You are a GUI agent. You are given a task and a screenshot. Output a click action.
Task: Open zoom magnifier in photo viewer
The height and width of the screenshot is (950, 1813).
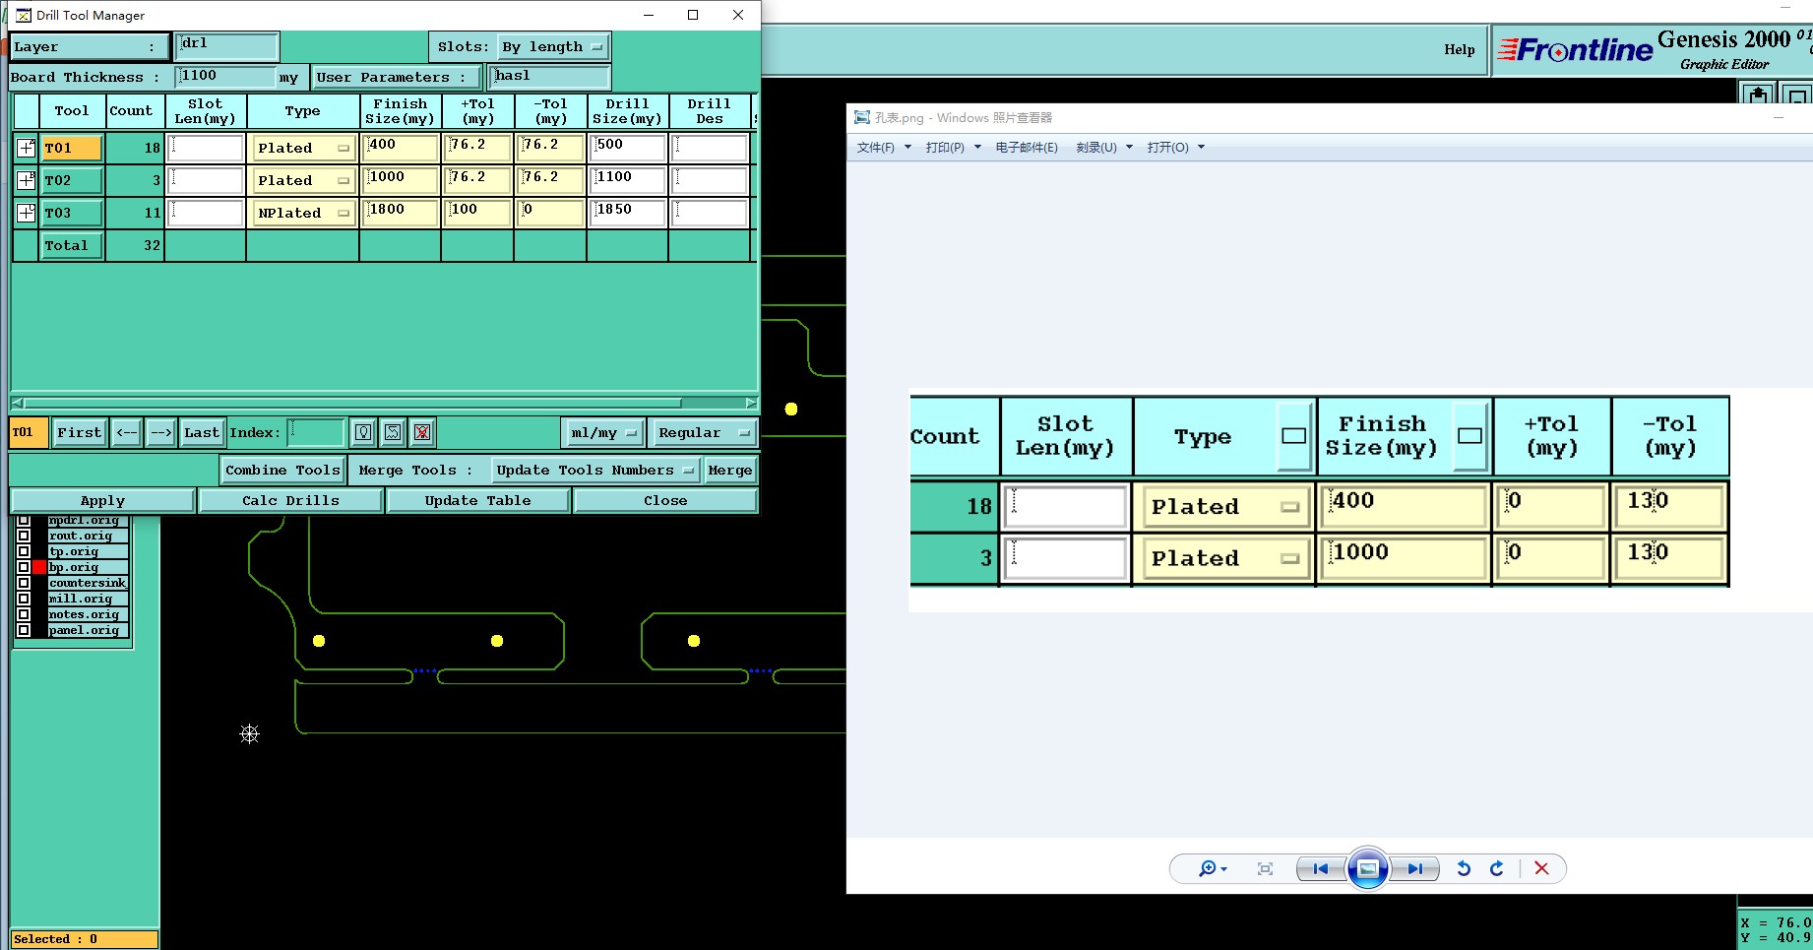pyautogui.click(x=1212, y=868)
